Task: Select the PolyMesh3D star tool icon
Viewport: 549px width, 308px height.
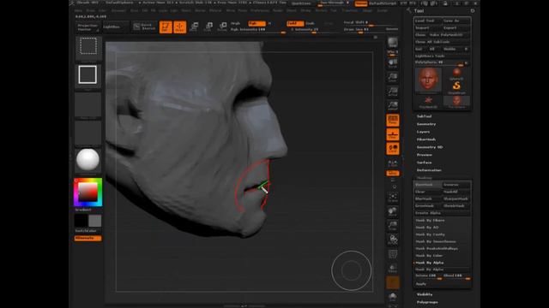Action: pos(428,102)
